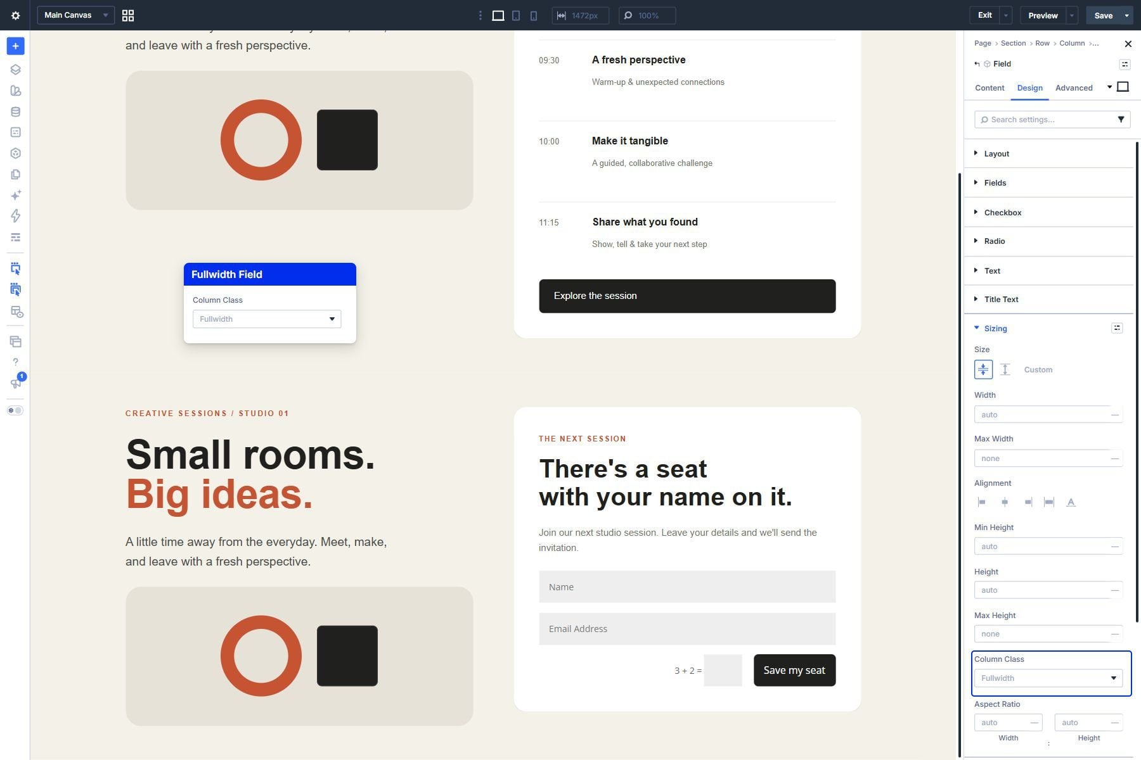Switch to the Content tab

point(990,88)
